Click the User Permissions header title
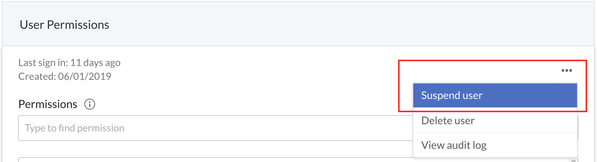The width and height of the screenshot is (597, 162). coord(64,25)
